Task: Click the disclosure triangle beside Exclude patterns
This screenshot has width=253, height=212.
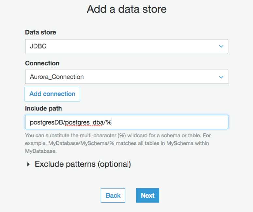Action: tap(29, 165)
